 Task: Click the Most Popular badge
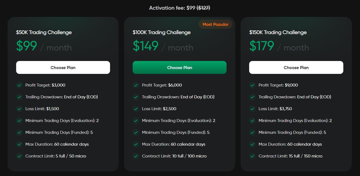click(x=215, y=24)
